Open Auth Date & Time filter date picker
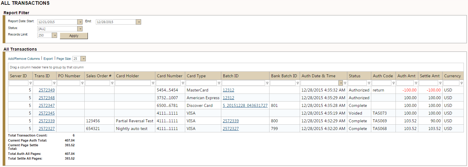 pos(341,83)
